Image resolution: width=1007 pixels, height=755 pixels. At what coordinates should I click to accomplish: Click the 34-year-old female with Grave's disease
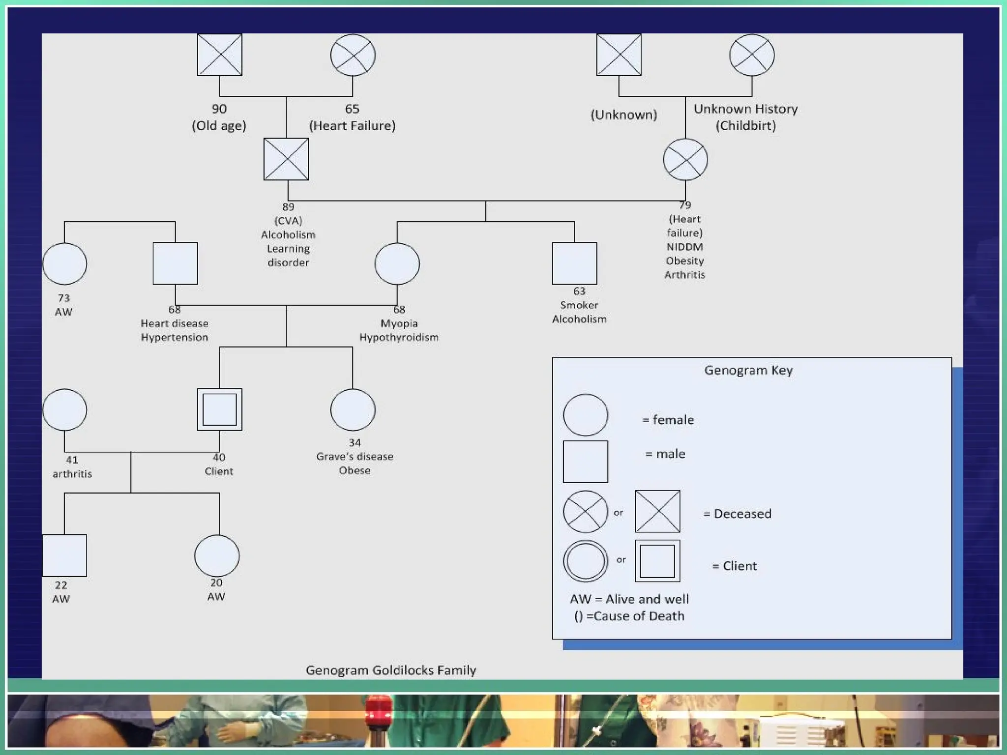coord(353,409)
